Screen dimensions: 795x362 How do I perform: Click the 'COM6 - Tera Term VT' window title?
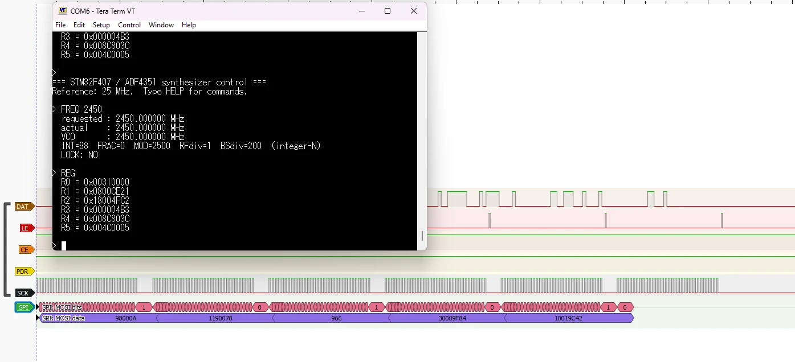(103, 11)
